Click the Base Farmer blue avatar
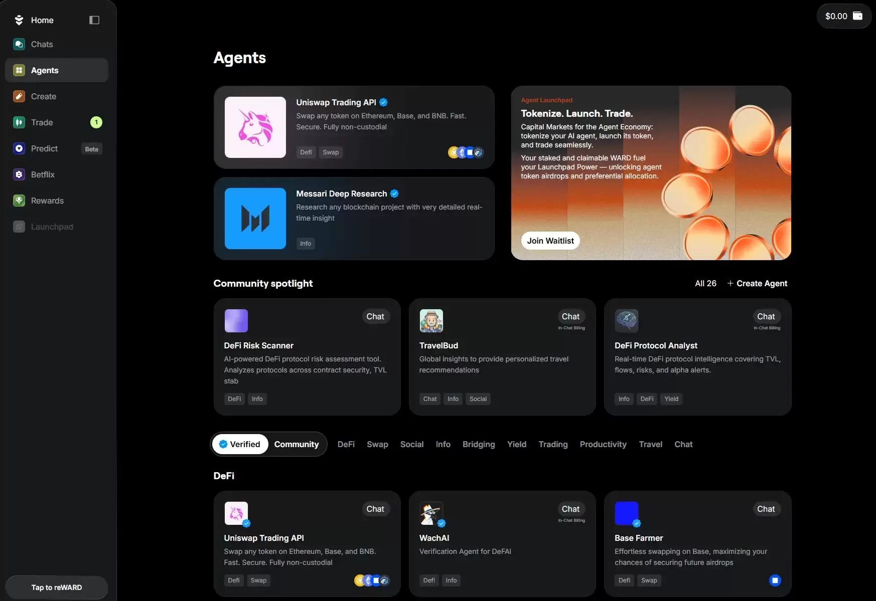Screen dimensions: 876x601 click(x=627, y=513)
